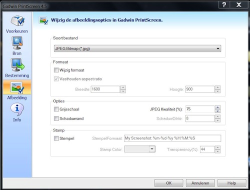The width and height of the screenshot is (250, 190).
Task: Click the Help button
Action: [x=231, y=183]
